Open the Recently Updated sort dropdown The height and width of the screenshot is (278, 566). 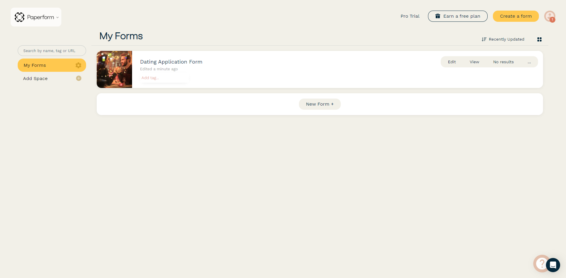pos(503,39)
